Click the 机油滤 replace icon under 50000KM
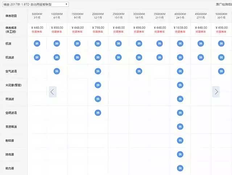 pyautogui.click(x=221, y=57)
